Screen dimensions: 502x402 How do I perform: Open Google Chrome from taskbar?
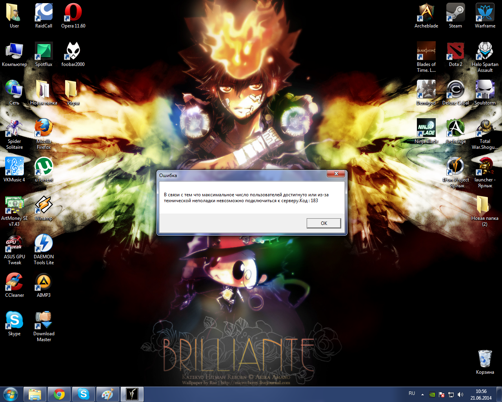click(59, 394)
